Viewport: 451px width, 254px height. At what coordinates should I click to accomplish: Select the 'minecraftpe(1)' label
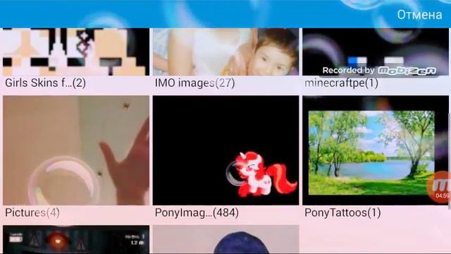pyautogui.click(x=341, y=83)
